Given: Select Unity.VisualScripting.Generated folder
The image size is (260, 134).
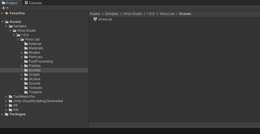Looking at the screenshot, I should (38, 101).
